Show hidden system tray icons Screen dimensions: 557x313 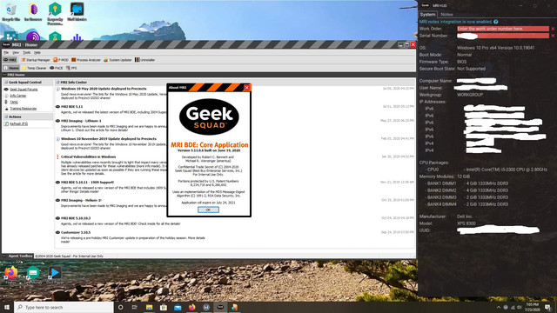(x=499, y=307)
